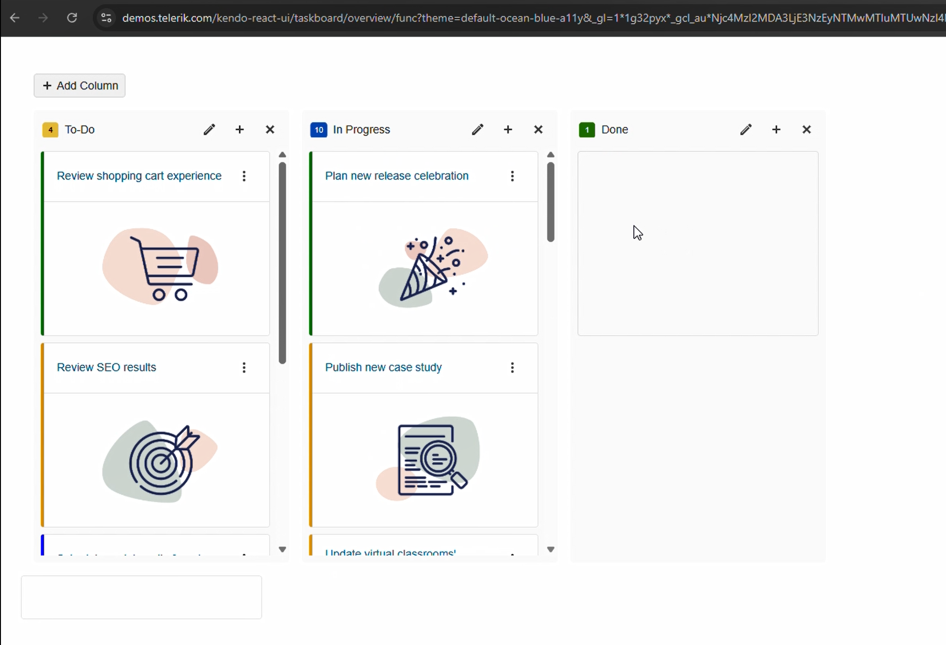The image size is (946, 645).
Task: Open options for Publish new case study
Action: (512, 368)
